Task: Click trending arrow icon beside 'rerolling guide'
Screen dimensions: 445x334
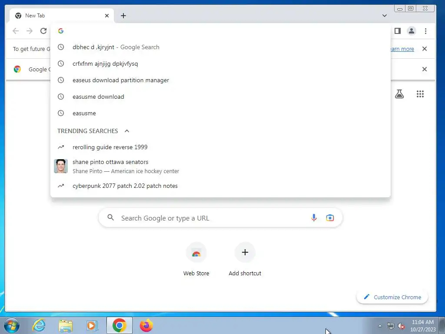Action: pyautogui.click(x=61, y=147)
